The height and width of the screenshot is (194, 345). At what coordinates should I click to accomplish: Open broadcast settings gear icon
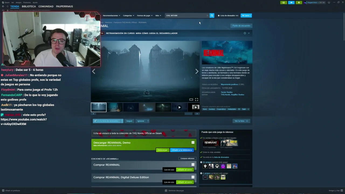(x=245, y=33)
